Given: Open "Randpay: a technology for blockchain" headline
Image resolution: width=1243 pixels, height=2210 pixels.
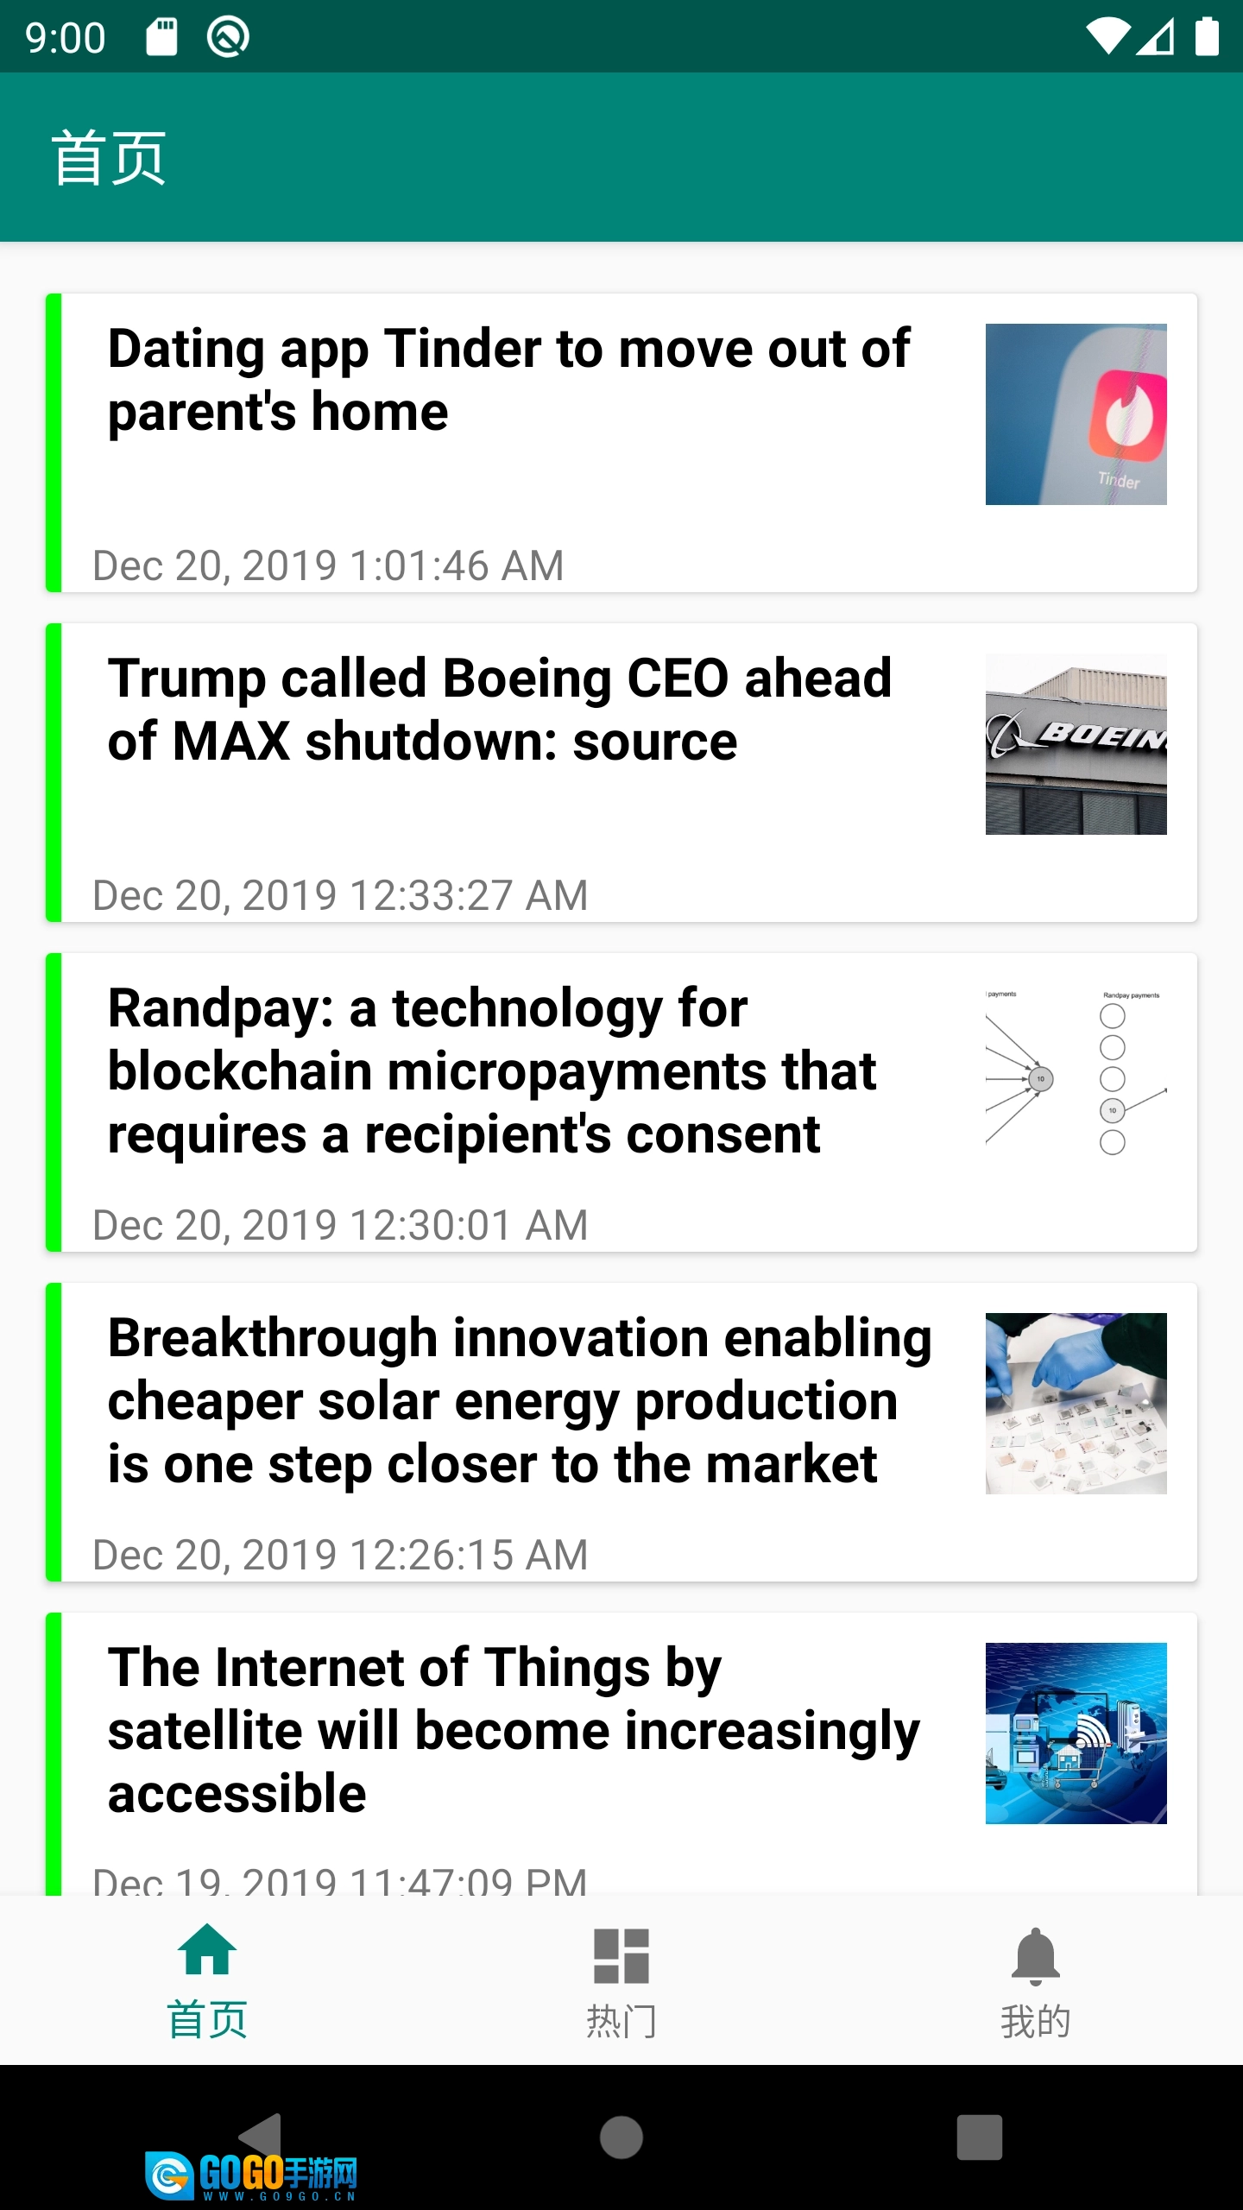Looking at the screenshot, I should (492, 1070).
